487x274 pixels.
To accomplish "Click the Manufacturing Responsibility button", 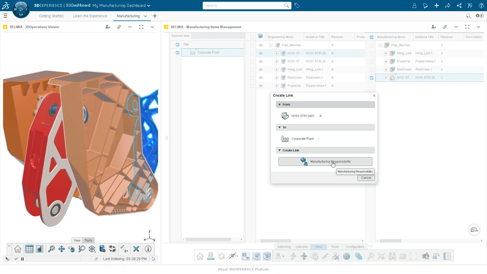I will point(325,161).
